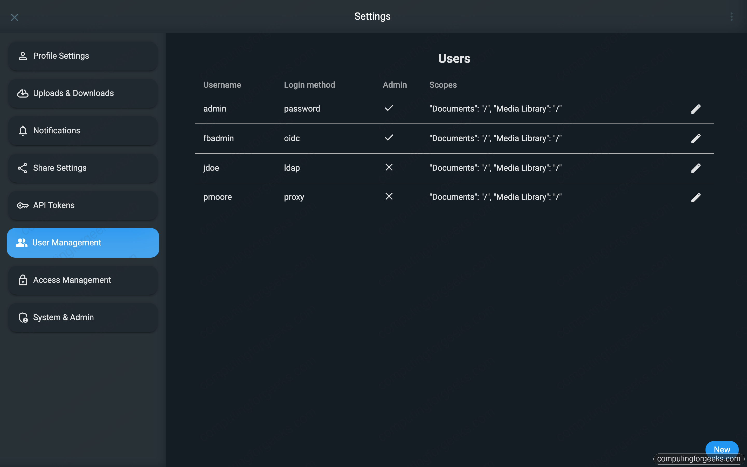Open the three-dot overflow menu

coord(731,17)
